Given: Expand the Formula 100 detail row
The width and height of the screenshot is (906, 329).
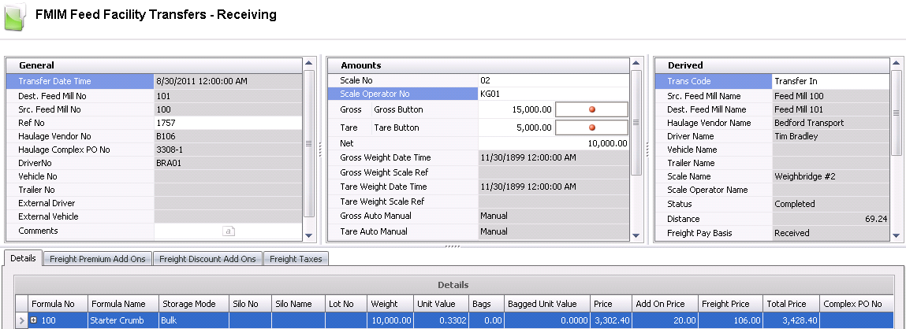Looking at the screenshot, I should tap(34, 321).
